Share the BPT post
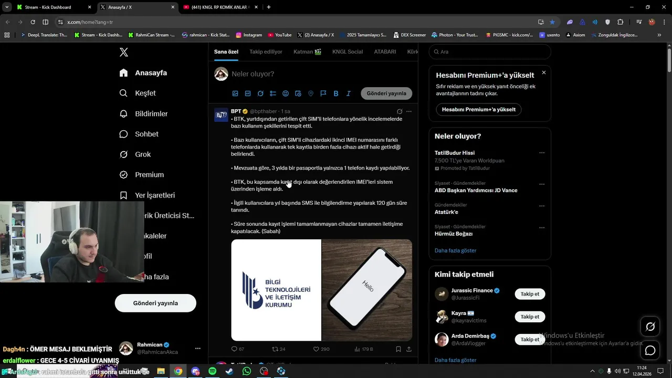Image resolution: width=672 pixels, height=378 pixels. point(409,349)
